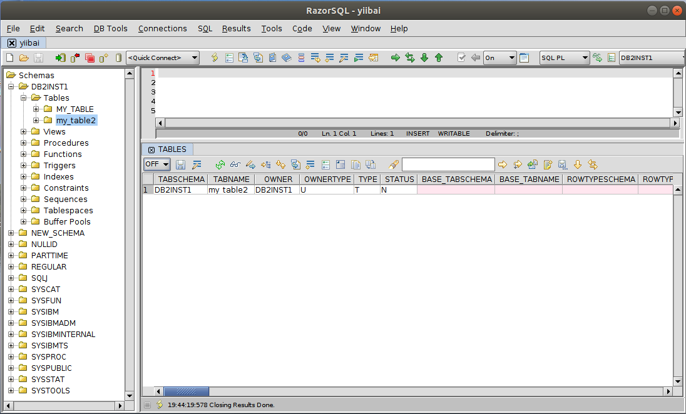Click the green refresh icon in results toolbar
Viewport: 686px width, 414px height.
tap(220, 164)
